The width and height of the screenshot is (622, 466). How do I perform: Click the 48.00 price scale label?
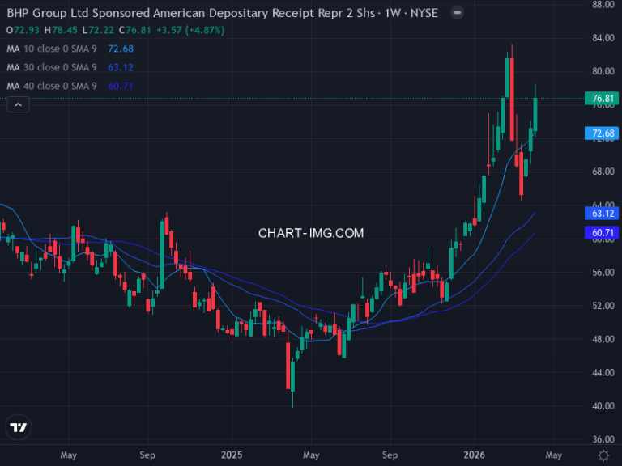[603, 339]
